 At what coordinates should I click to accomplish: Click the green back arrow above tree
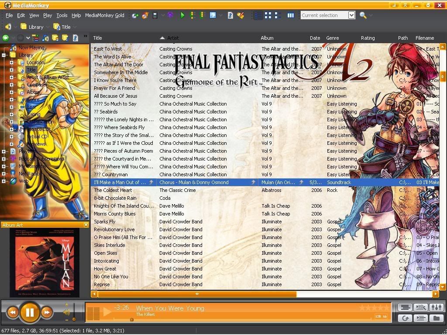[x=6, y=38]
